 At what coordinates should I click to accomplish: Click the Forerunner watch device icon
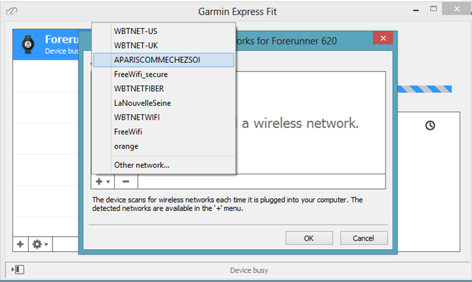[x=28, y=45]
